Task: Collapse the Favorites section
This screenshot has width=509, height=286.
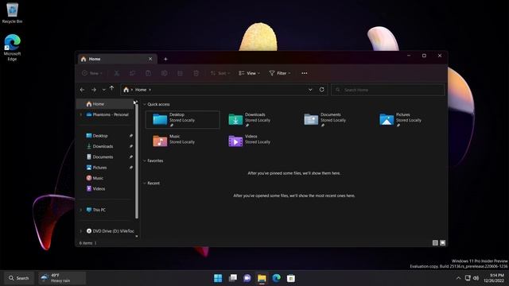Action: coord(145,160)
